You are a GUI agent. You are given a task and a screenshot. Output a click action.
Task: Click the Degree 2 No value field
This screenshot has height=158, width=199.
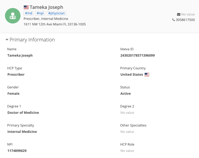click(x=127, y=113)
